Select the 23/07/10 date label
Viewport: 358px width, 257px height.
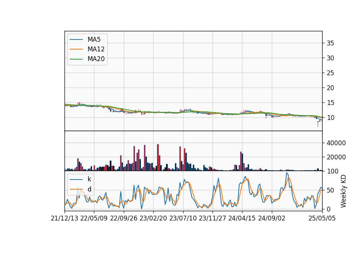(183, 218)
